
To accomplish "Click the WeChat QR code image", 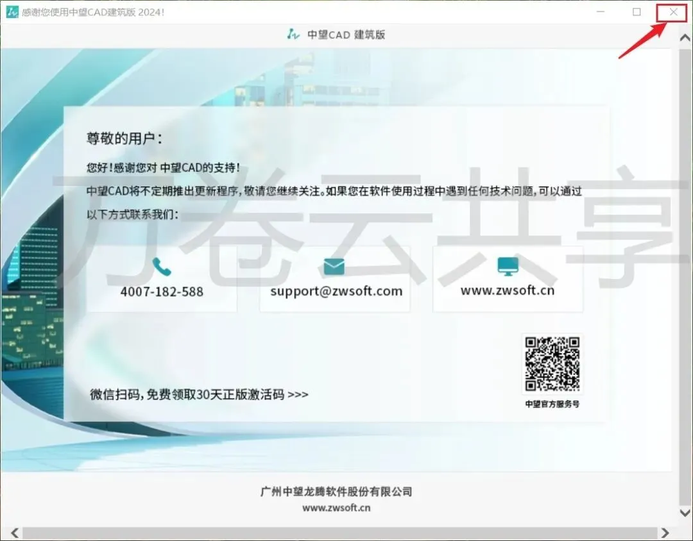I will (552, 364).
